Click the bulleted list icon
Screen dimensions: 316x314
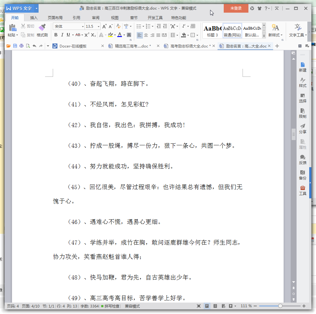(x=139, y=27)
